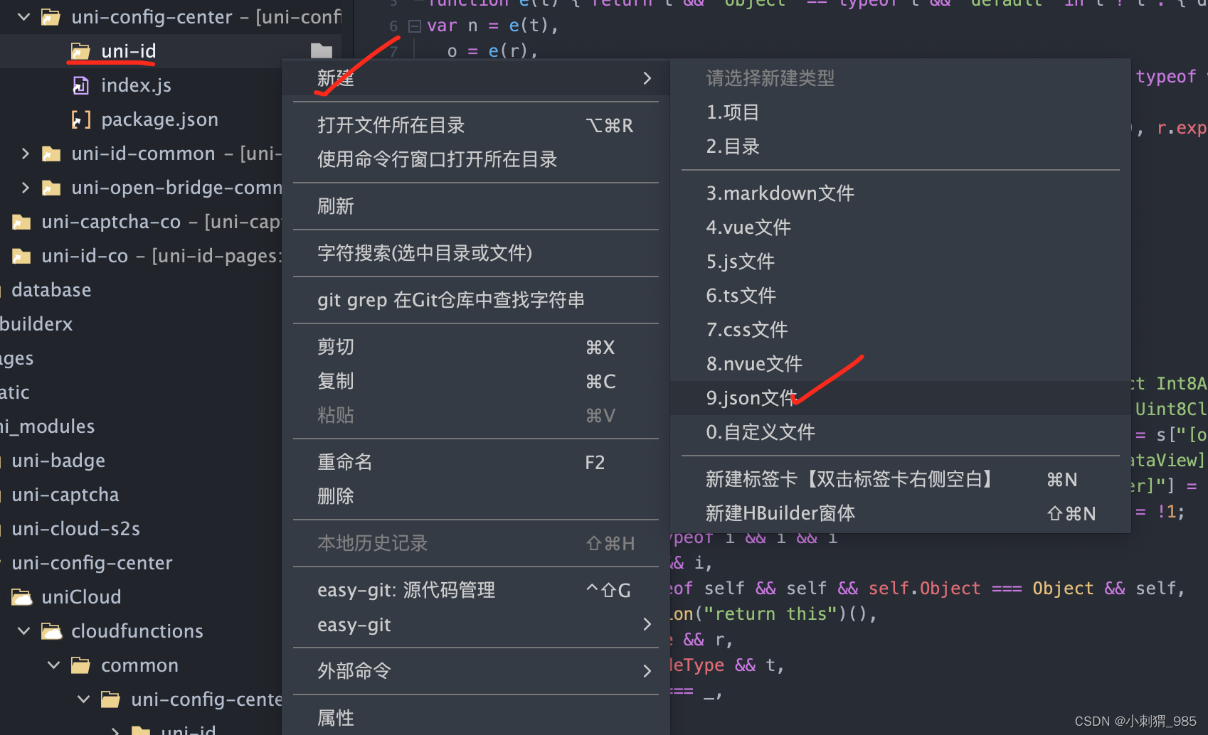The height and width of the screenshot is (735, 1208).
Task: Create new 7.css文件
Action: coord(901,330)
